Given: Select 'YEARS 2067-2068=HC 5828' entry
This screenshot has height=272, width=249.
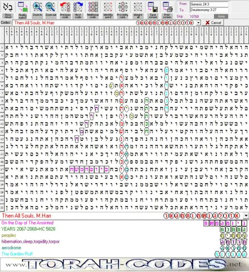Looking at the screenshot, I should [28, 229].
